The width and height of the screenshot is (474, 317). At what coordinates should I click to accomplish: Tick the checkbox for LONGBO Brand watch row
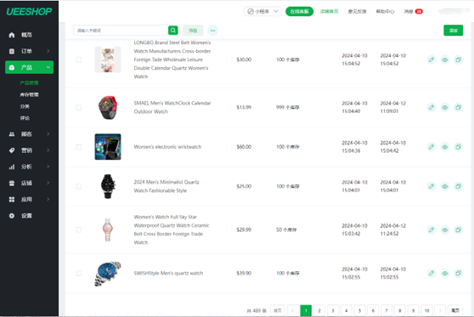[x=79, y=59]
